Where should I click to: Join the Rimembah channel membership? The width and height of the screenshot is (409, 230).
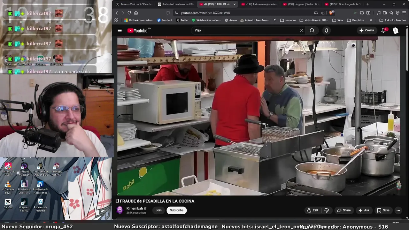tap(158, 210)
